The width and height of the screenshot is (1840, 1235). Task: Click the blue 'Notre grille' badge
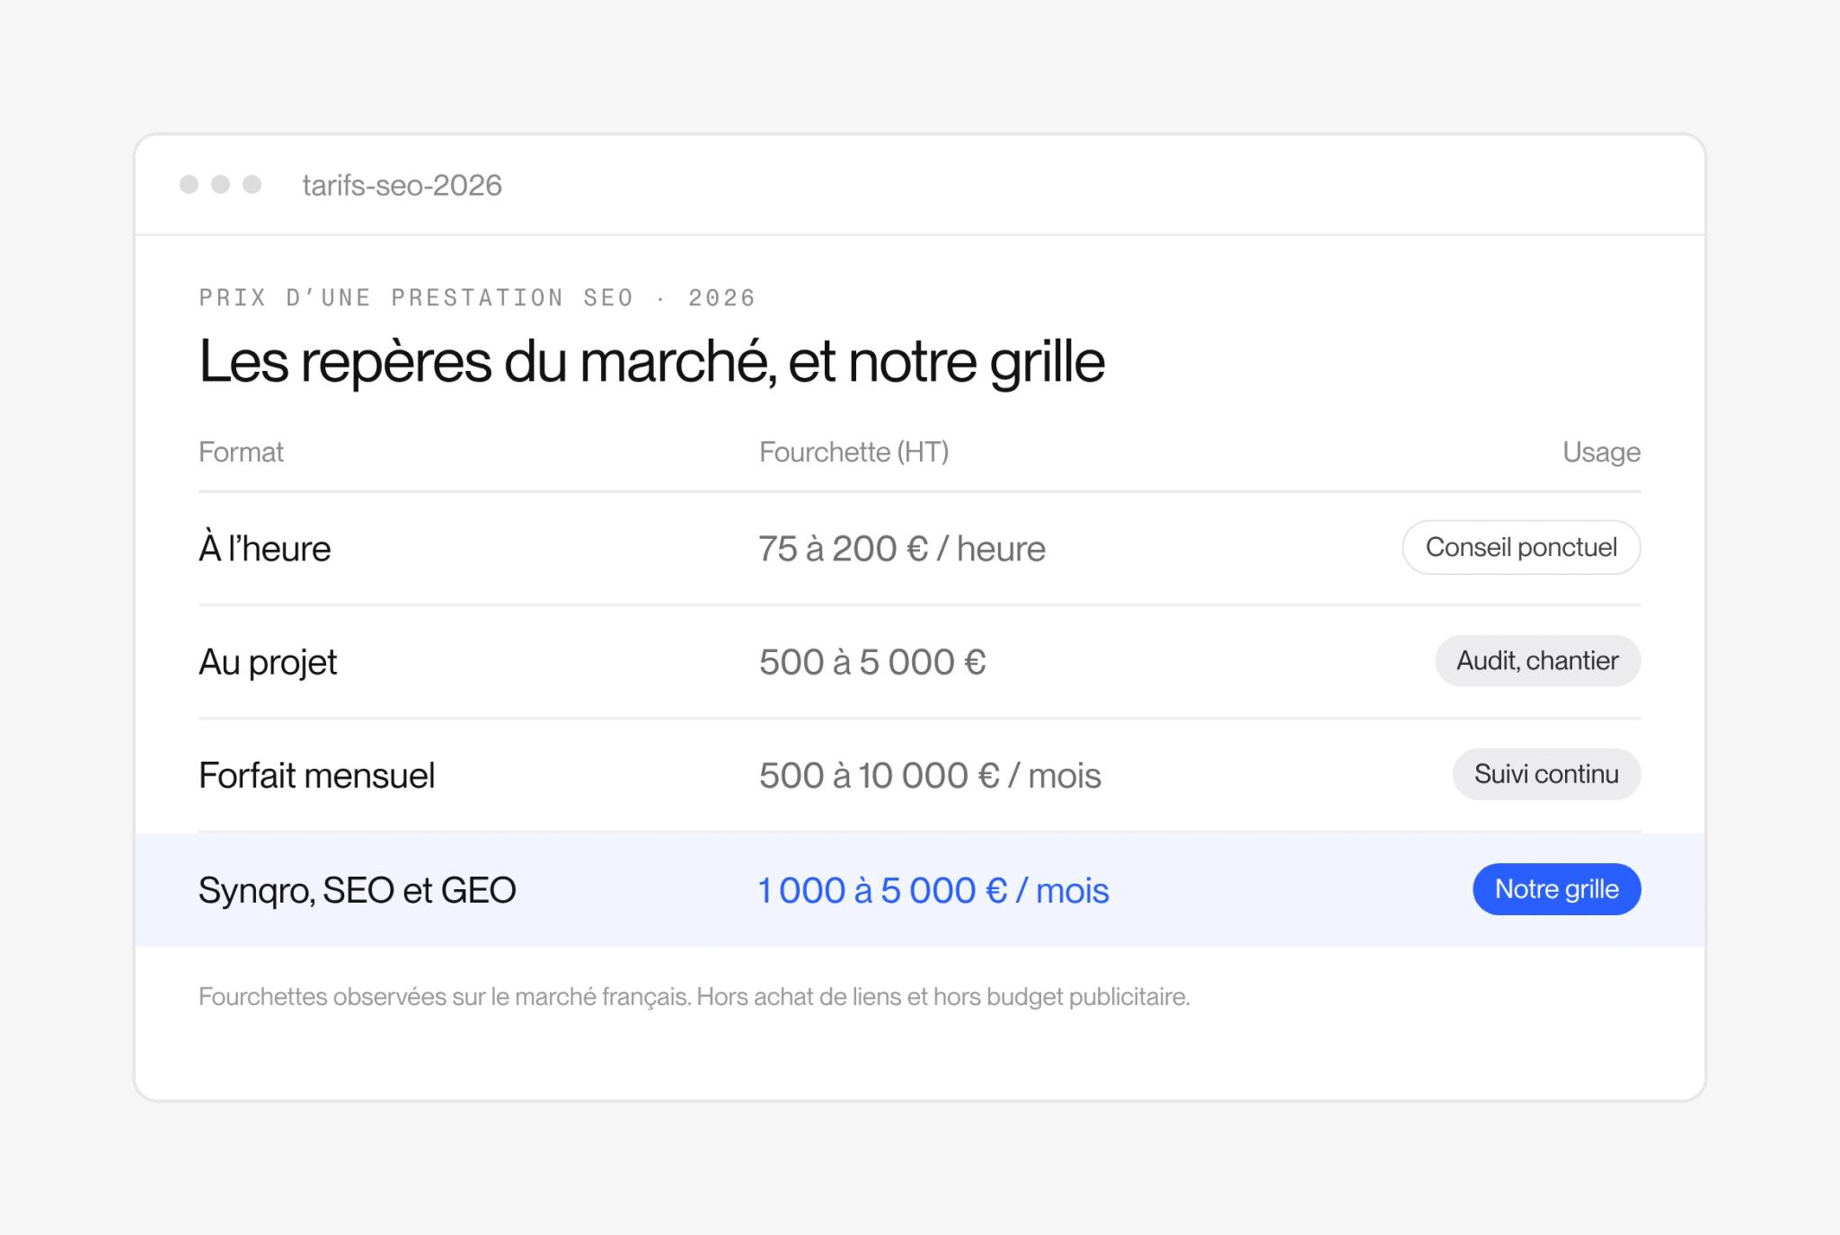click(x=1556, y=889)
